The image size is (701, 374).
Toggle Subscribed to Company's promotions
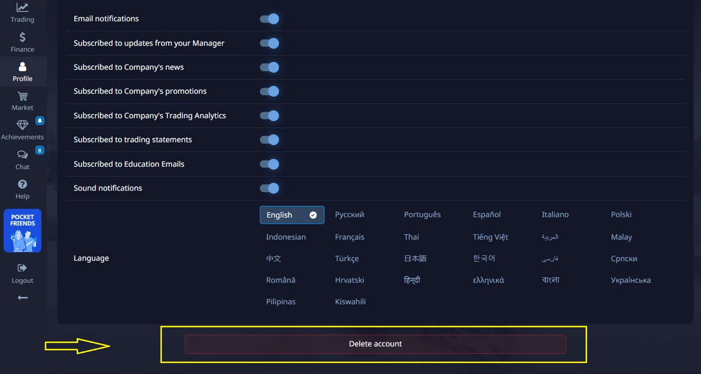(269, 92)
